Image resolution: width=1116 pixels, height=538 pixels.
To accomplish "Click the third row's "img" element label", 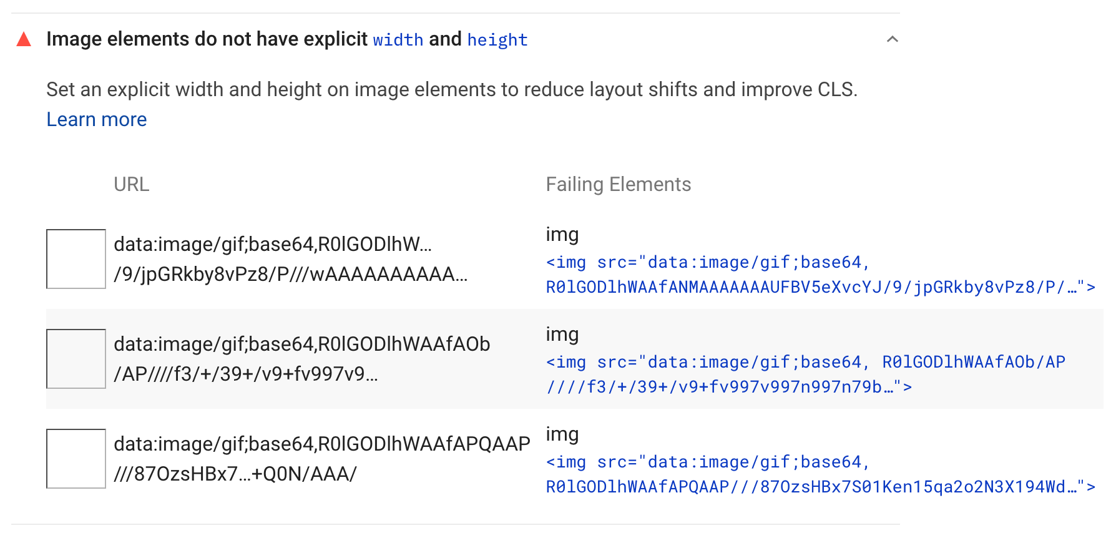I will 562,434.
